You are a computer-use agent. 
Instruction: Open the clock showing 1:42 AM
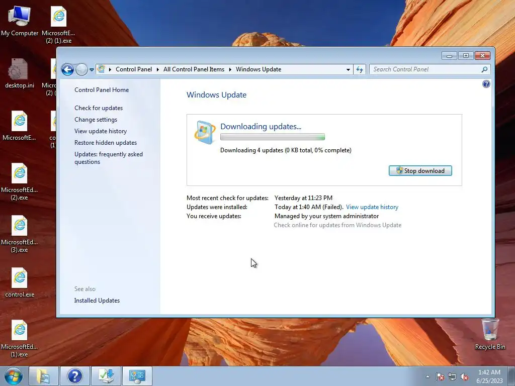coord(489,376)
